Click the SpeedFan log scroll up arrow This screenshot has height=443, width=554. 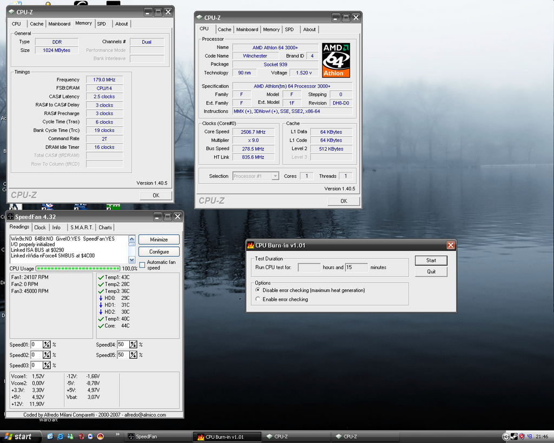[132, 239]
